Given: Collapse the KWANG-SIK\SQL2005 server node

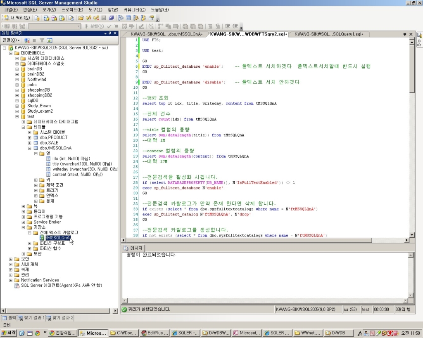Looking at the screenshot, I should (4, 48).
